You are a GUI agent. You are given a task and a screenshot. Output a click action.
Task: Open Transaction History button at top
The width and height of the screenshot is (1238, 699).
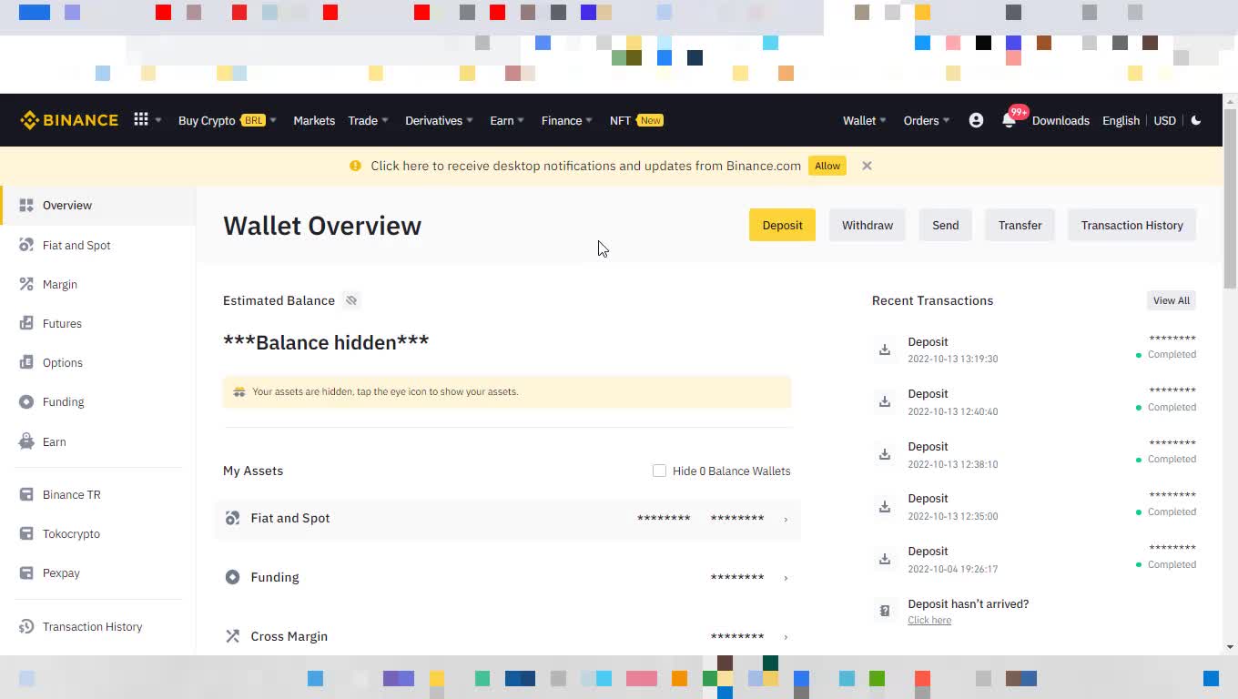click(1131, 225)
